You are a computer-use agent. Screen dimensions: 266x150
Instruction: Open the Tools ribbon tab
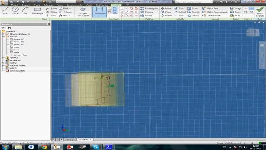tap(37, 5)
